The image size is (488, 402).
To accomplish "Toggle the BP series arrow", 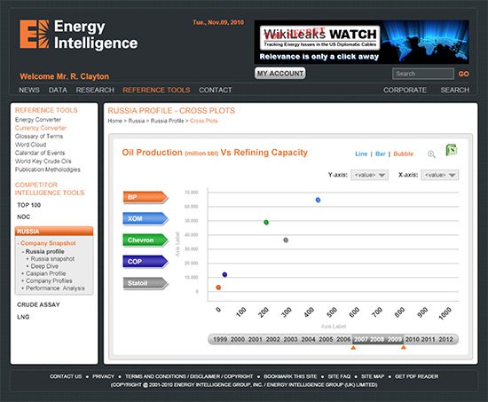I will pyautogui.click(x=146, y=197).
